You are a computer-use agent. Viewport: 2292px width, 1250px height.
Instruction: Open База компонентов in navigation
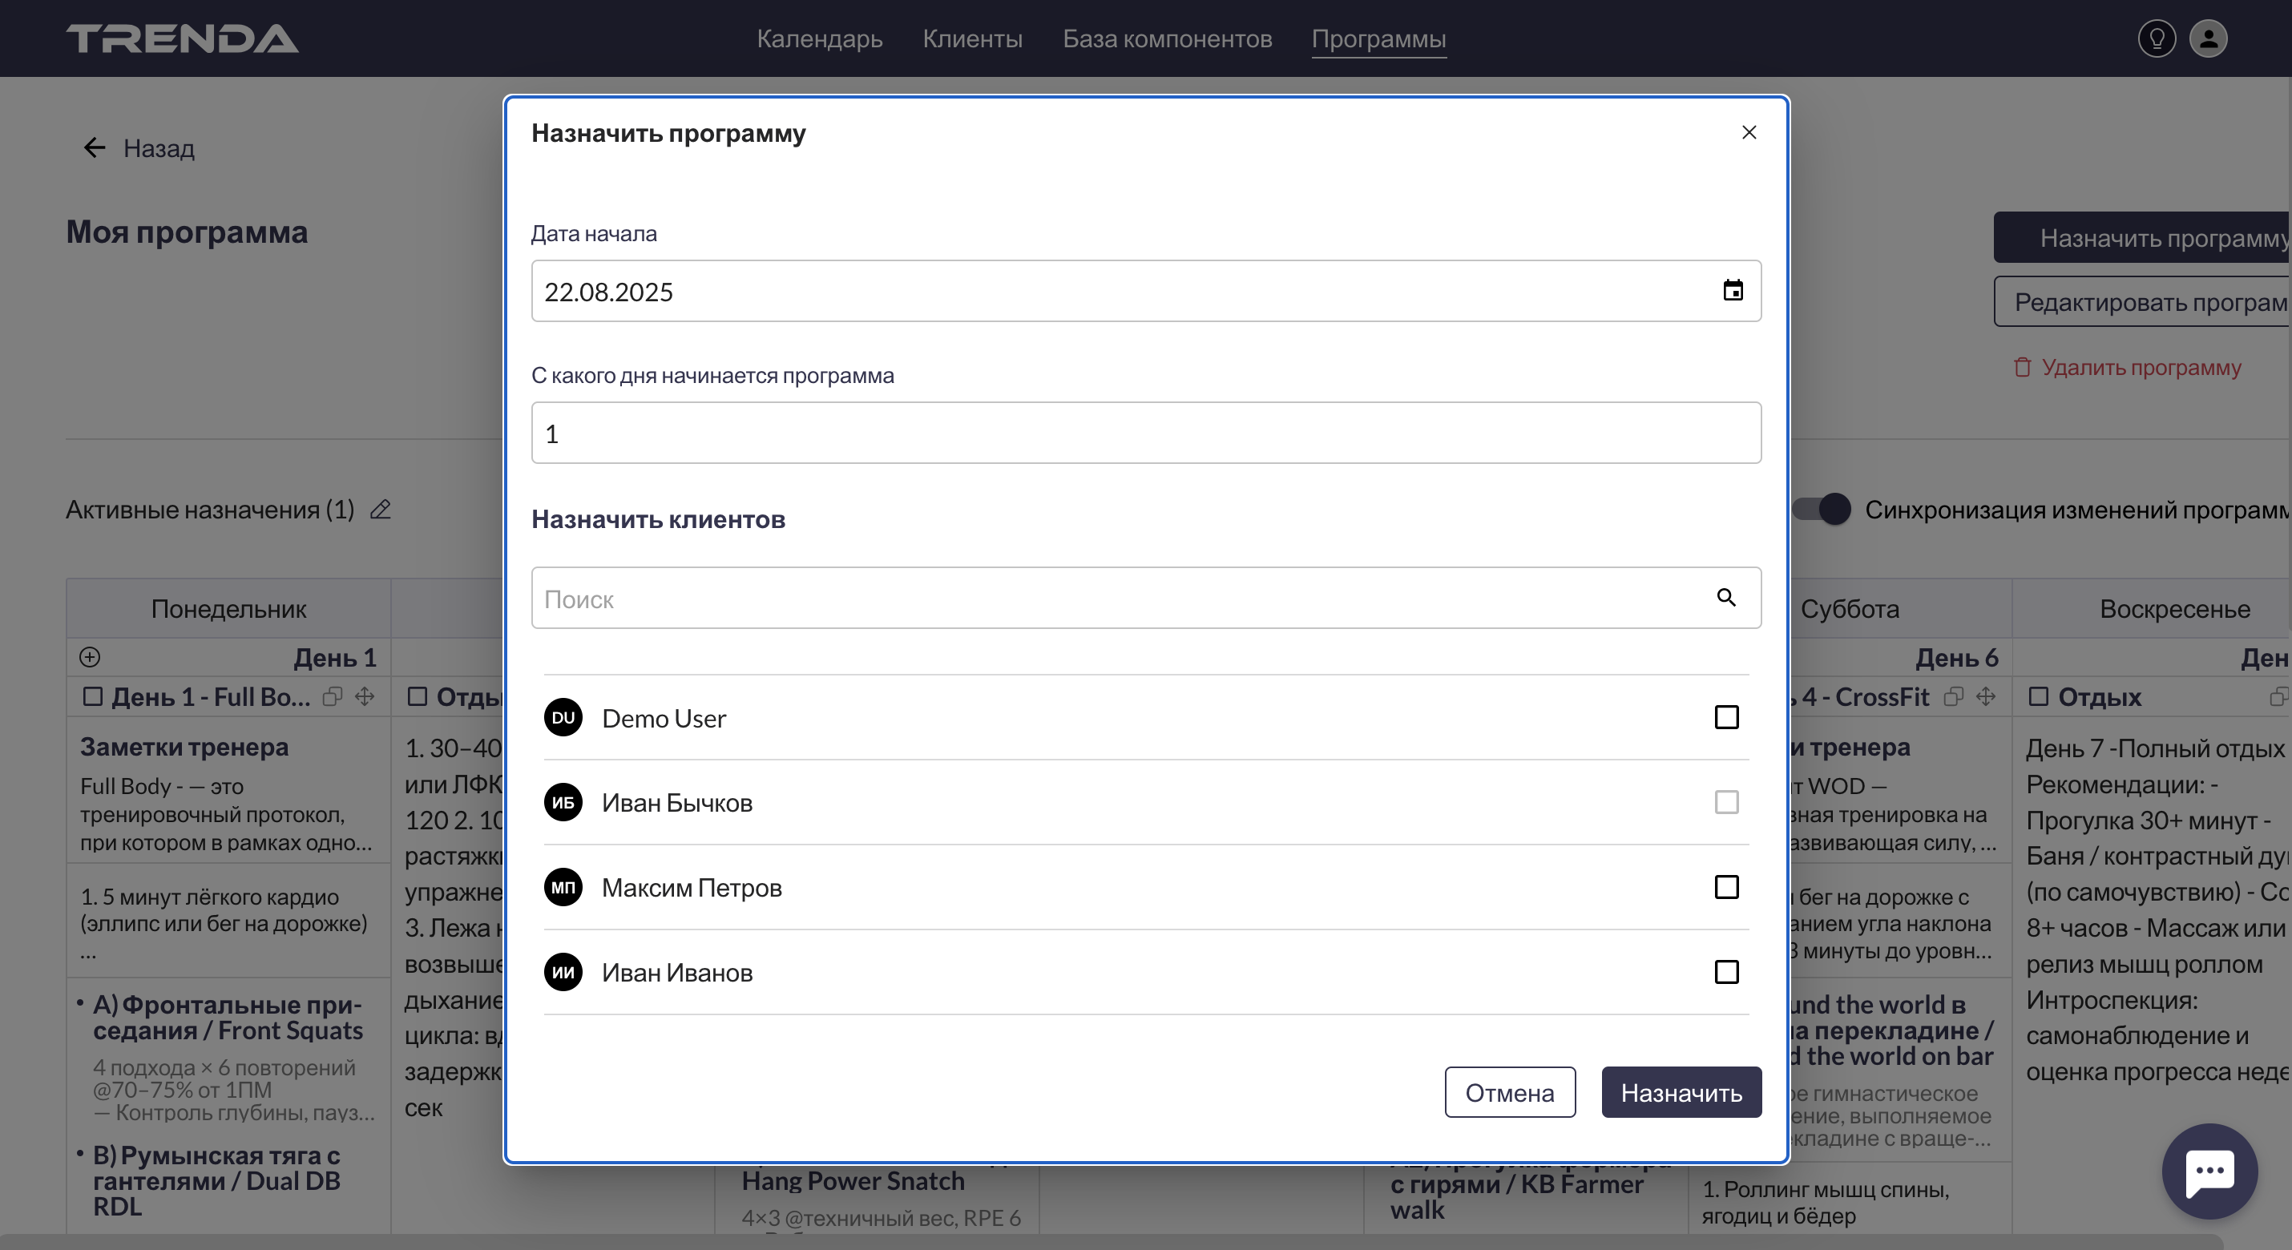(1167, 38)
